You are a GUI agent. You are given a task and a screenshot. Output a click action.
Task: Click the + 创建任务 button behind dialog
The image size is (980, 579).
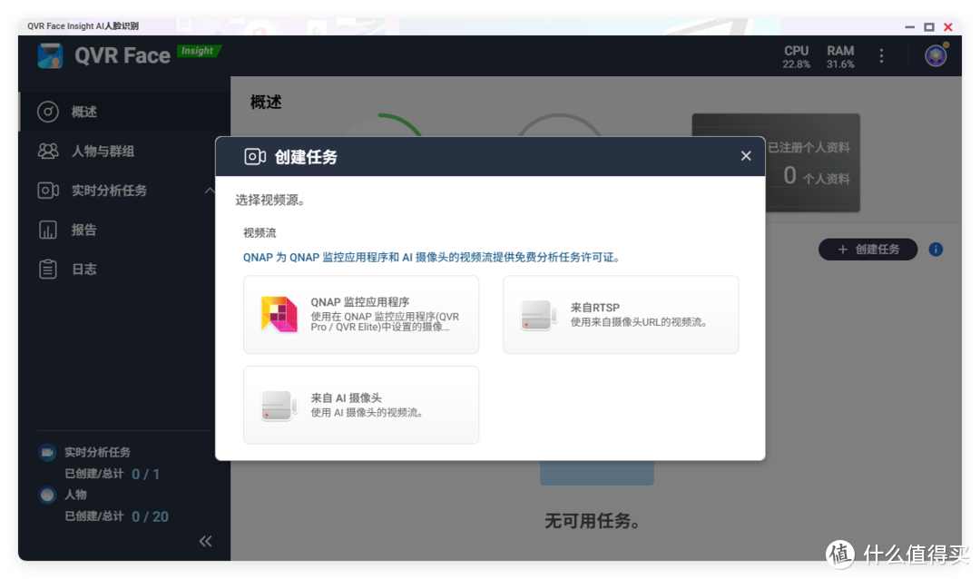867,250
